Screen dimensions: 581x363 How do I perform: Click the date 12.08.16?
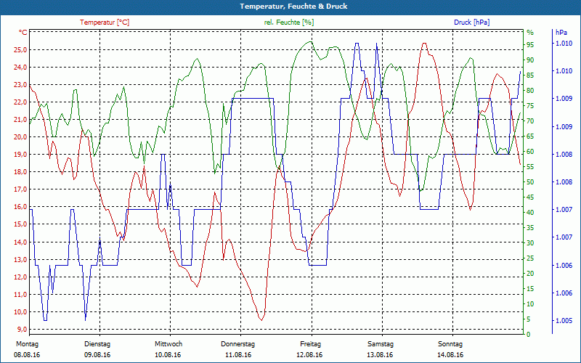tap(309, 355)
